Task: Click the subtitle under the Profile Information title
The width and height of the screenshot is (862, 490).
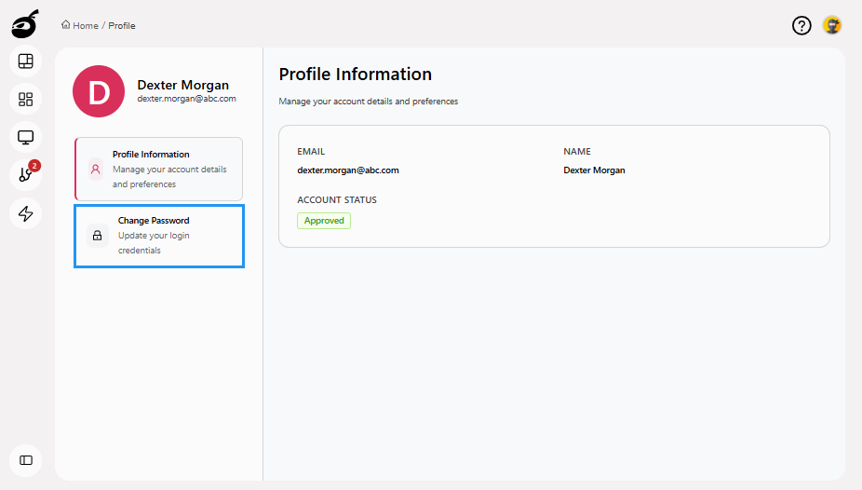Action: point(369,102)
